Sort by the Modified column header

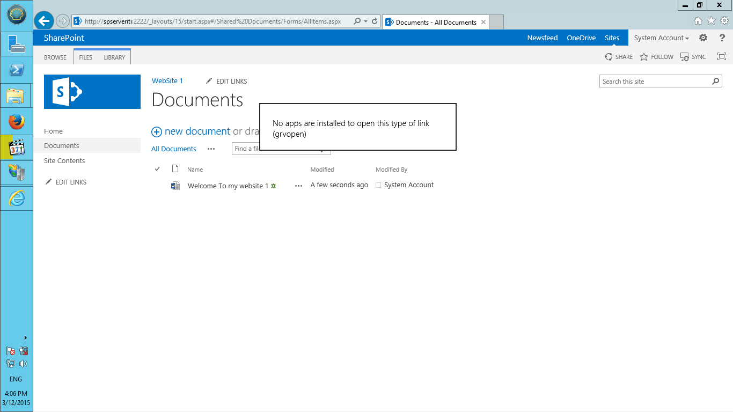point(322,170)
